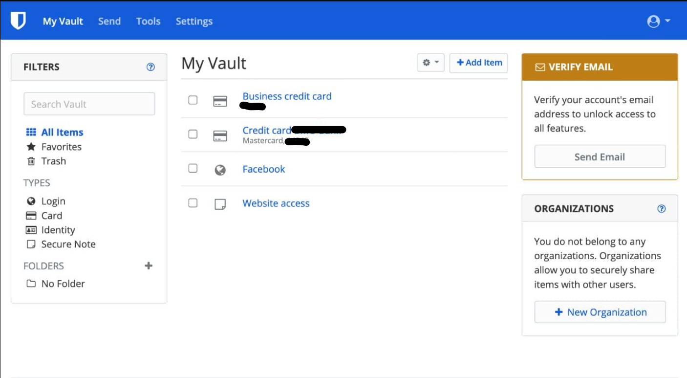Switch to the Send page
687x378 pixels.
109,21
